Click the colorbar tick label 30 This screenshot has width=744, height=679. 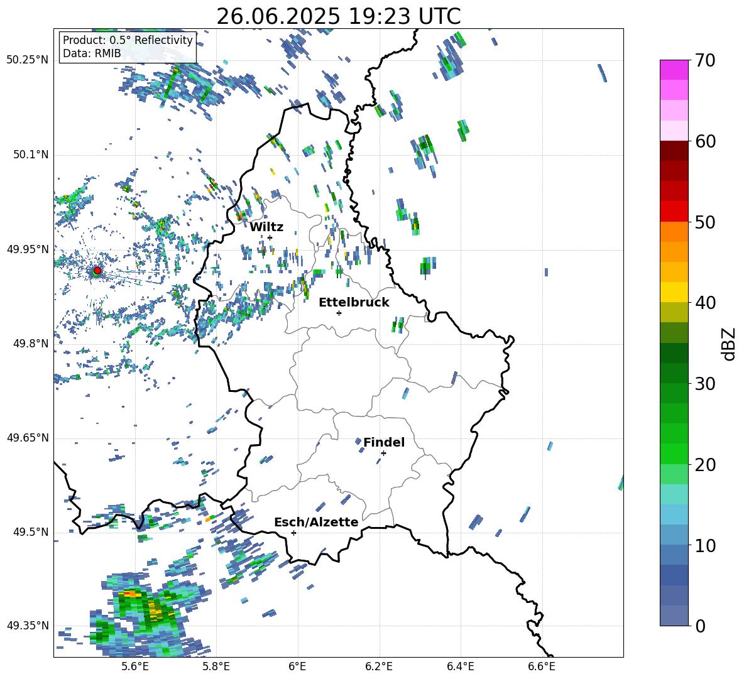[x=704, y=384]
